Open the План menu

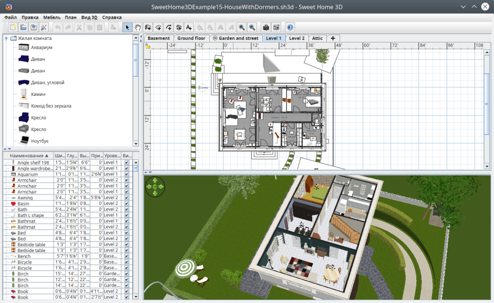click(x=70, y=17)
